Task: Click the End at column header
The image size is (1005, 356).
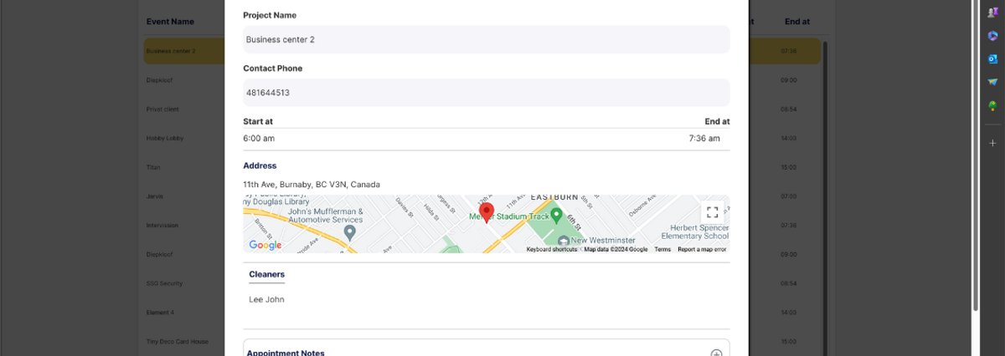Action: pos(796,22)
